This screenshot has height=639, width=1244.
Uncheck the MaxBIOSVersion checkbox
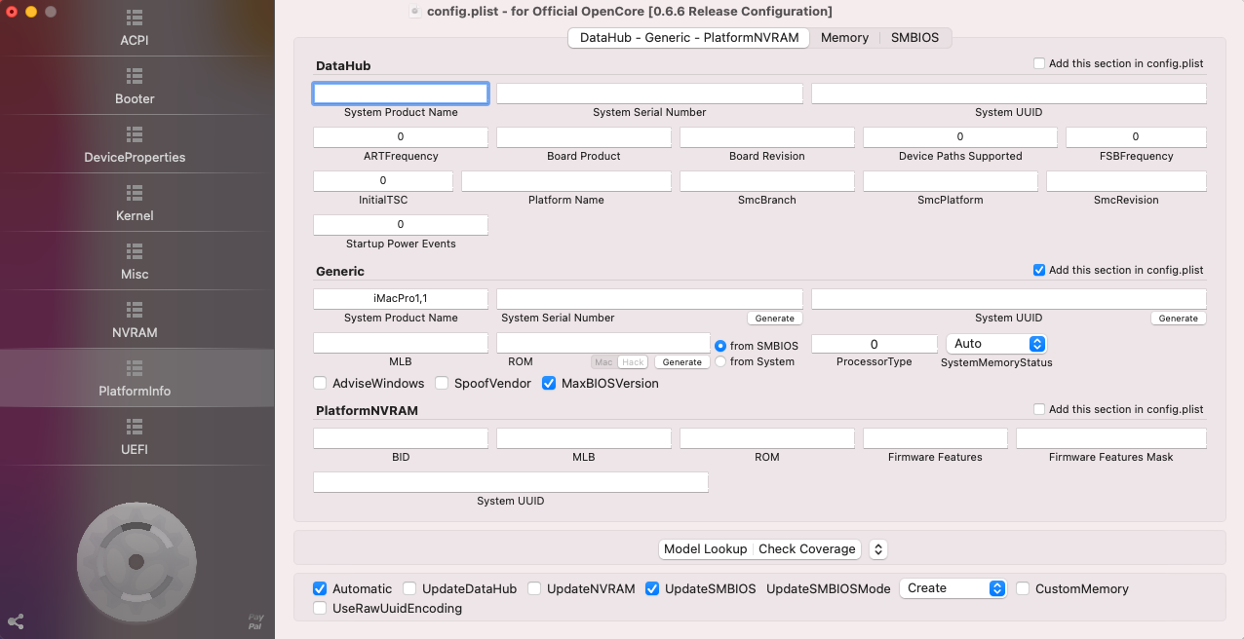click(x=549, y=383)
